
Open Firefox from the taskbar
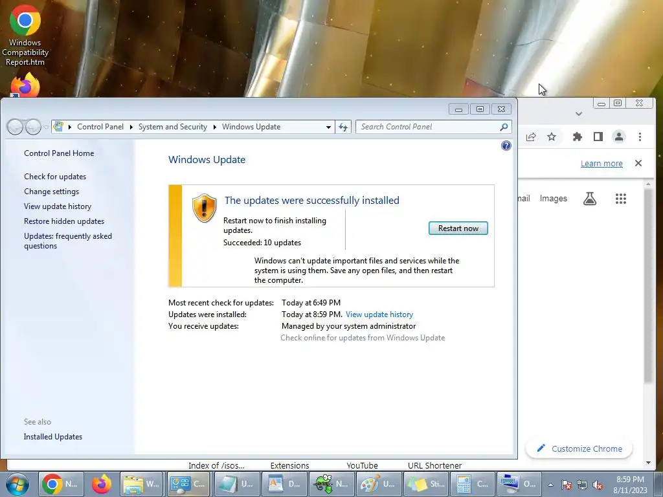click(x=102, y=484)
